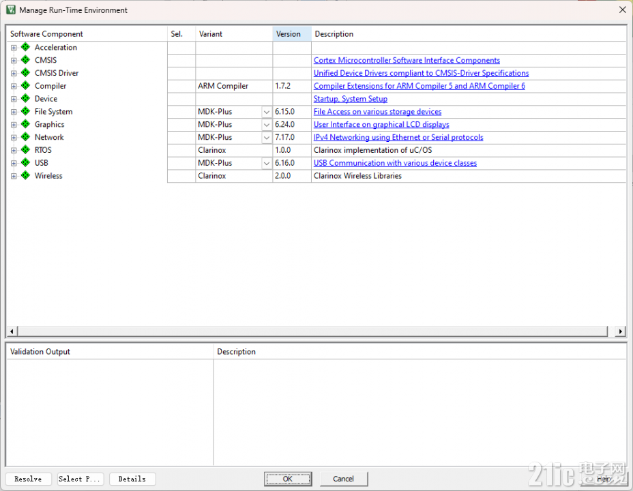This screenshot has height=491, width=633.
Task: Select the ARM Compiler variant cell
Action: pyautogui.click(x=234, y=86)
